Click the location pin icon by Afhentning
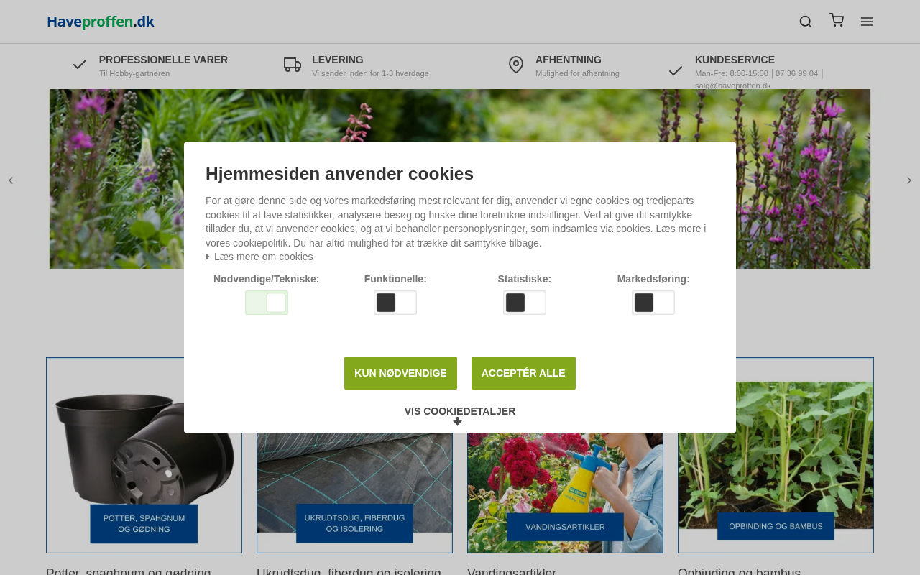This screenshot has height=575, width=920. point(516,65)
